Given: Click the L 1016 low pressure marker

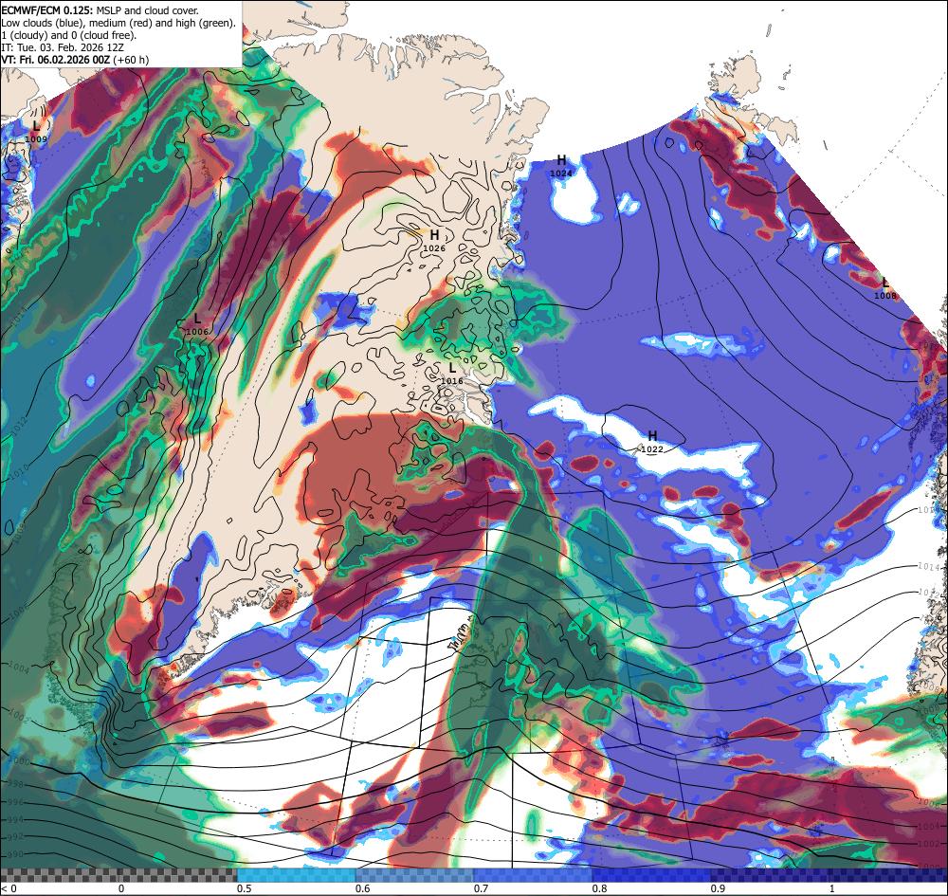Looking at the screenshot, I should [451, 374].
